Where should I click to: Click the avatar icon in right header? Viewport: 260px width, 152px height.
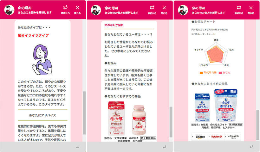click(x=183, y=10)
